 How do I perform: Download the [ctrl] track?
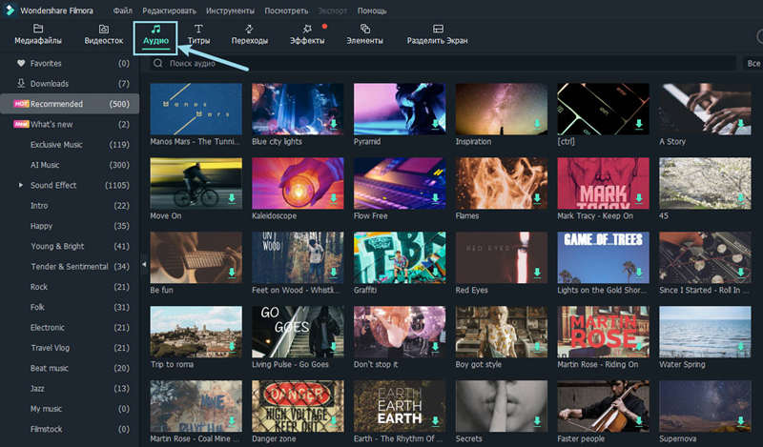[638, 124]
